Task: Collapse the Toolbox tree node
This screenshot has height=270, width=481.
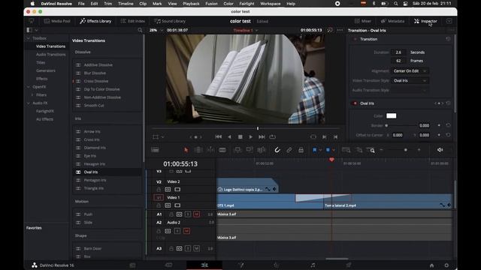Action: (29, 38)
